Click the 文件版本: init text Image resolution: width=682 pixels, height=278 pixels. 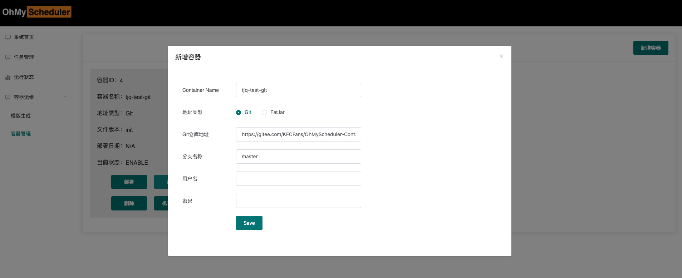point(115,130)
